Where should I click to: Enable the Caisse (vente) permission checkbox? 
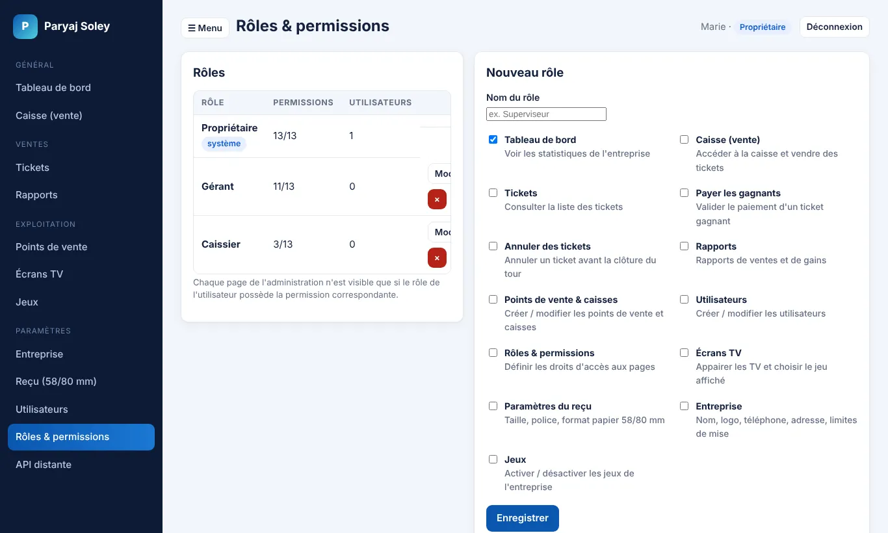(684, 139)
